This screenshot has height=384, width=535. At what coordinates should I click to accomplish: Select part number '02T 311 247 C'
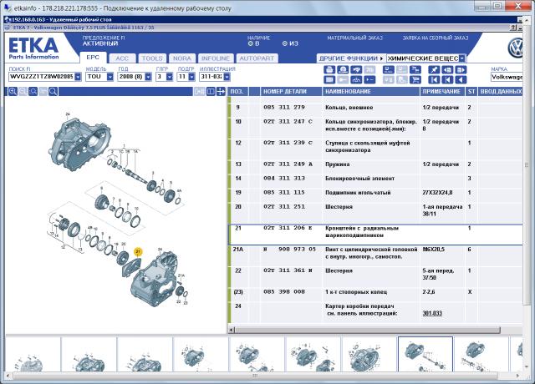click(288, 121)
